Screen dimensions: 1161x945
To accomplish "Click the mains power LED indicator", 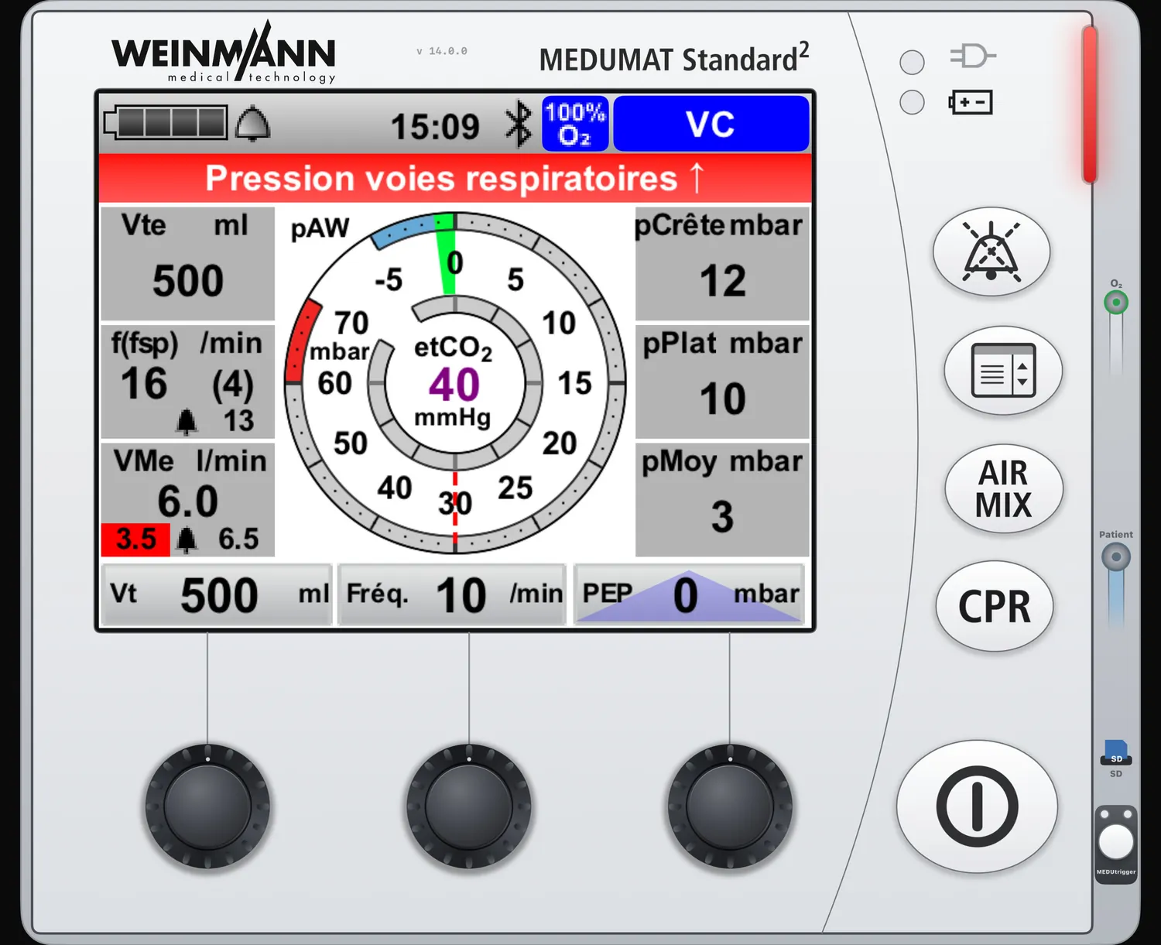I will [912, 62].
